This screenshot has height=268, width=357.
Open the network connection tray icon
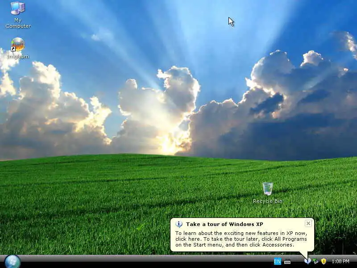(x=315, y=261)
